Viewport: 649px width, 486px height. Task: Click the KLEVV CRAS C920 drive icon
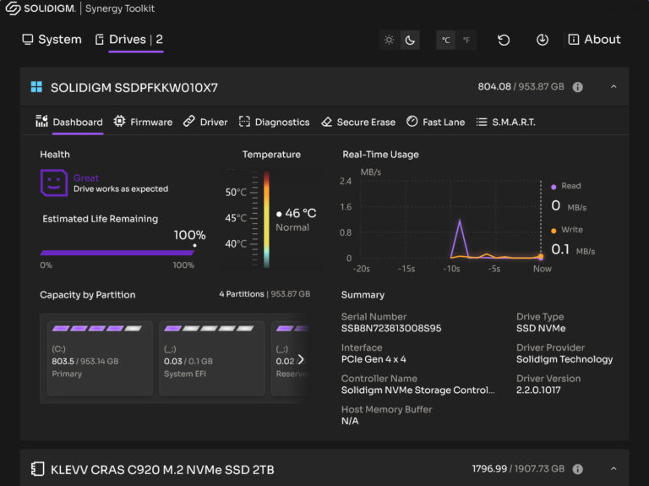pos(37,469)
